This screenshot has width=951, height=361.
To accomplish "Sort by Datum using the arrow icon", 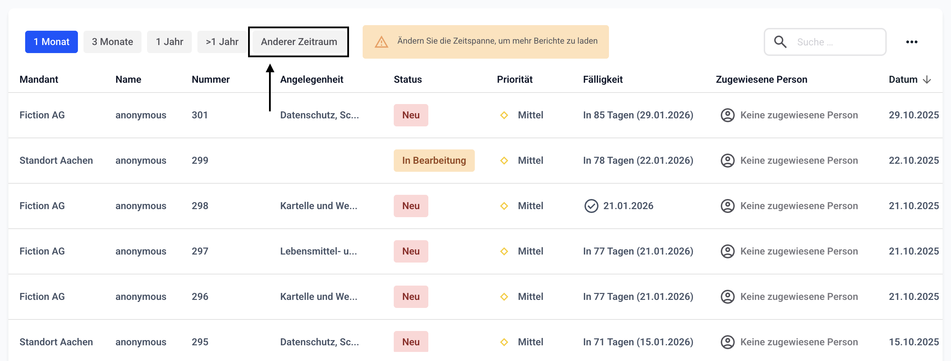I will [x=927, y=80].
